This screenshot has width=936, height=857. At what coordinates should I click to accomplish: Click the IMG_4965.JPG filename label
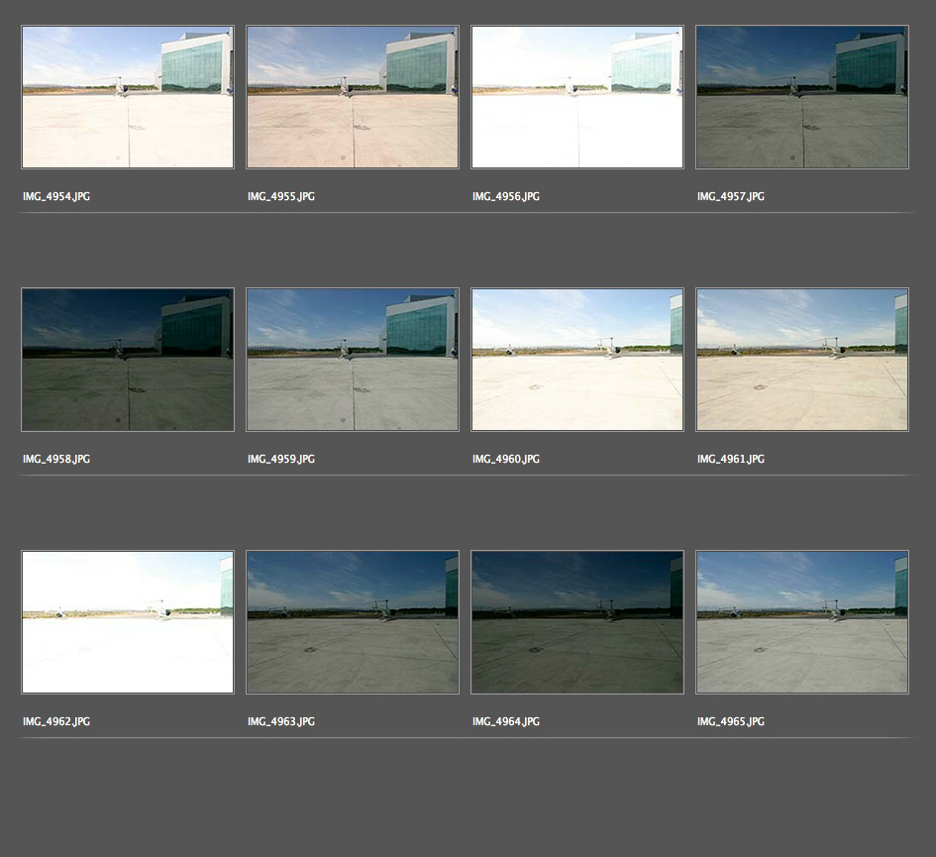731,722
